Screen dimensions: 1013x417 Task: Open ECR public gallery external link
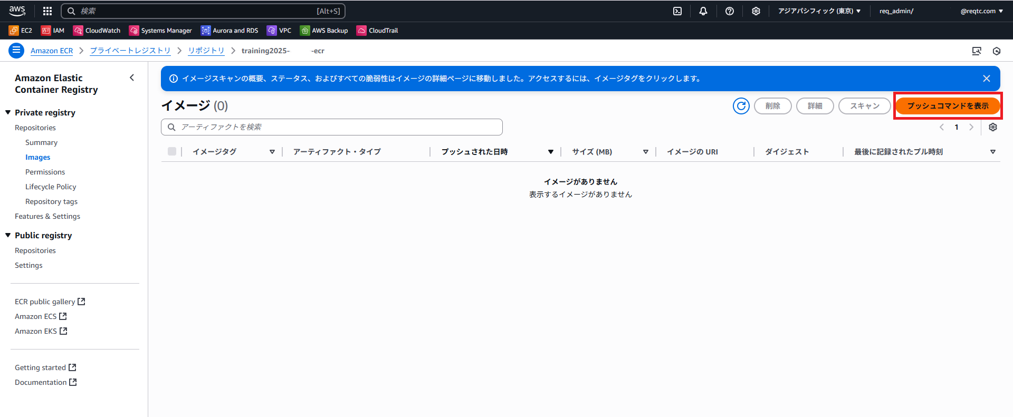(50, 302)
